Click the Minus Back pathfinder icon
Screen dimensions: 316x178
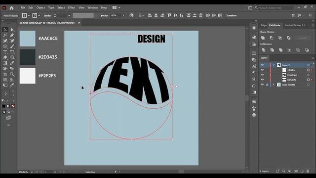307,50
